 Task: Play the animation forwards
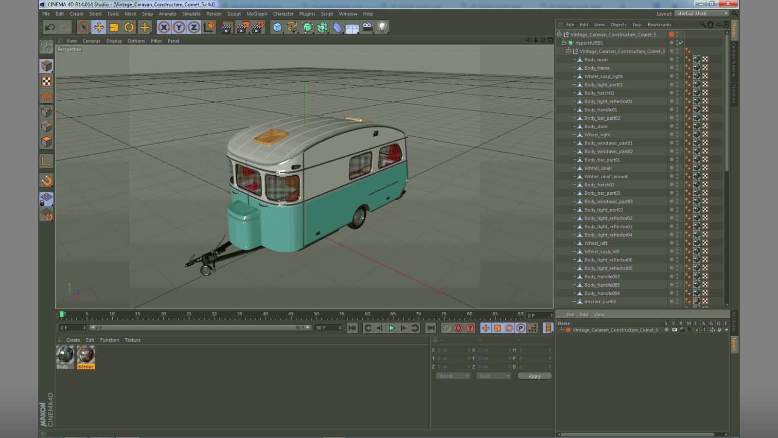pyautogui.click(x=391, y=328)
